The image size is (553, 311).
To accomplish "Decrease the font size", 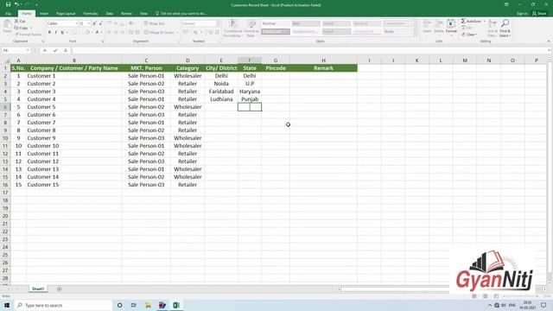I will tap(100, 23).
